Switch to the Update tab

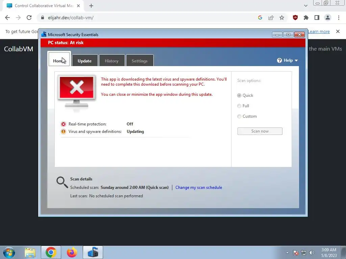pyautogui.click(x=85, y=61)
